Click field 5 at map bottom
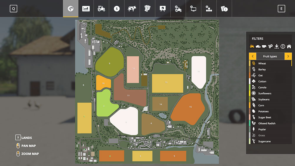Image resolution: width=295 pixels, height=166 pixels. 173,156
